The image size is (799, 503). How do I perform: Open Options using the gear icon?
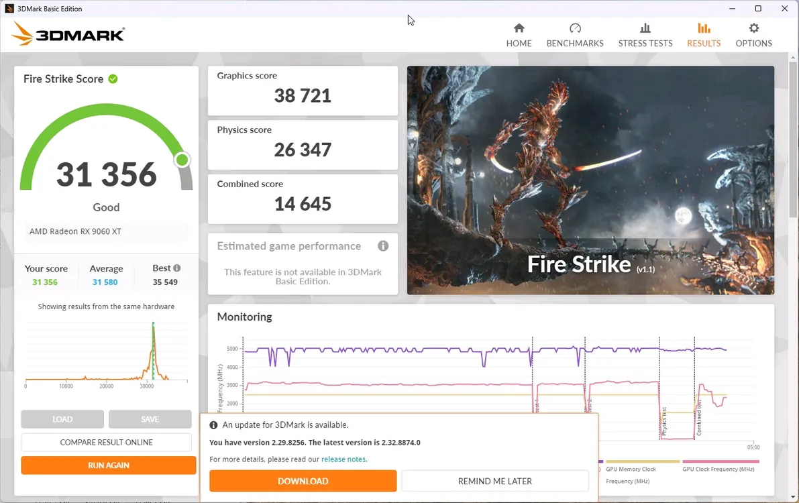[x=753, y=28]
